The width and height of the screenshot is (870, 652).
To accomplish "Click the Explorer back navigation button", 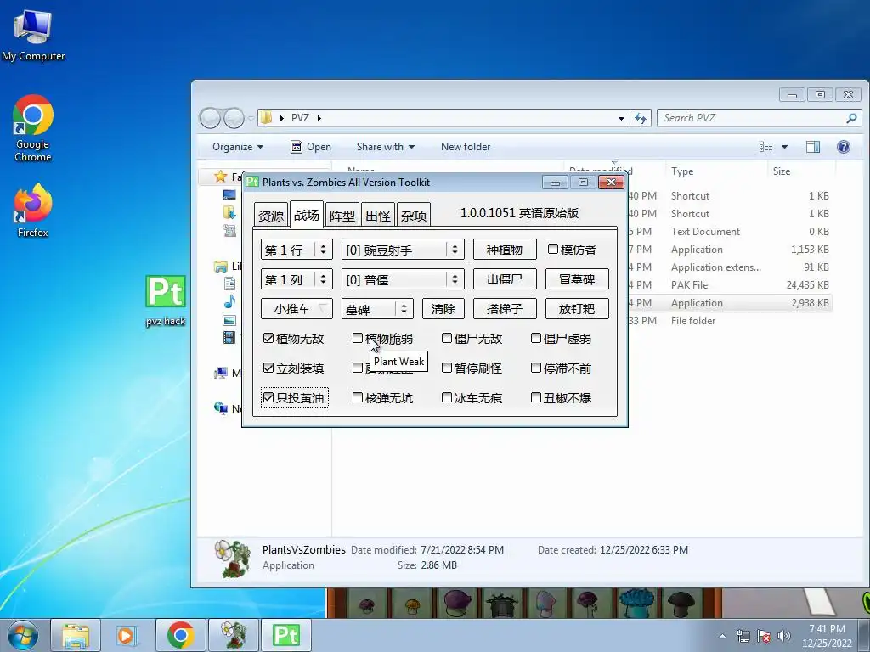I will [210, 118].
